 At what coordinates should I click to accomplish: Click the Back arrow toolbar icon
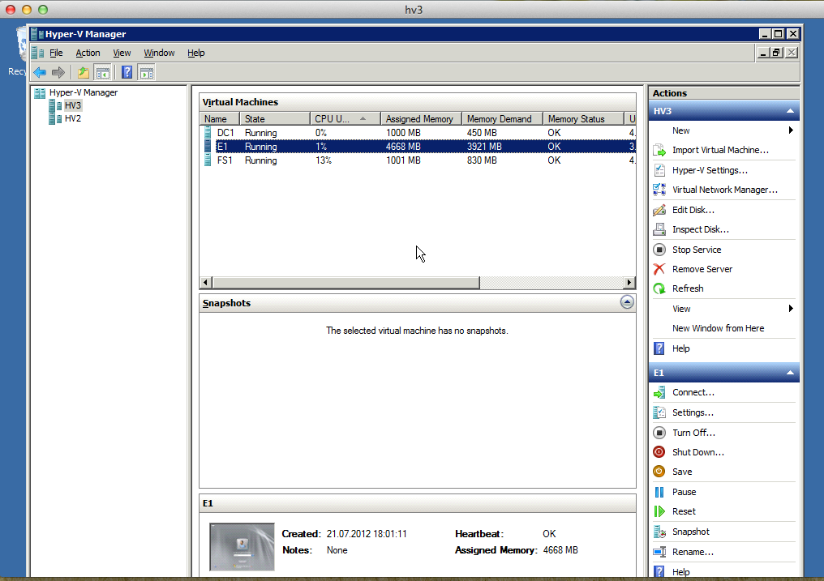click(x=40, y=72)
